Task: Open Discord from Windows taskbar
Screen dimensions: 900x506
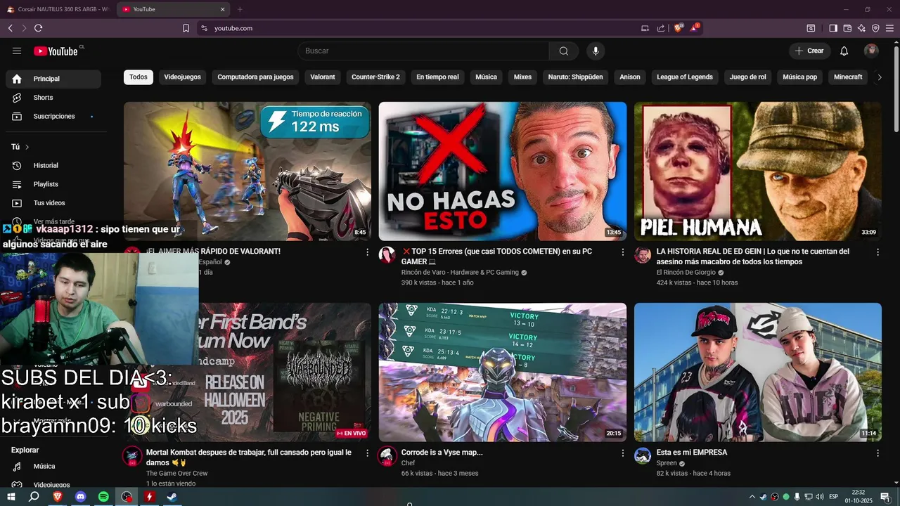Action: [80, 497]
